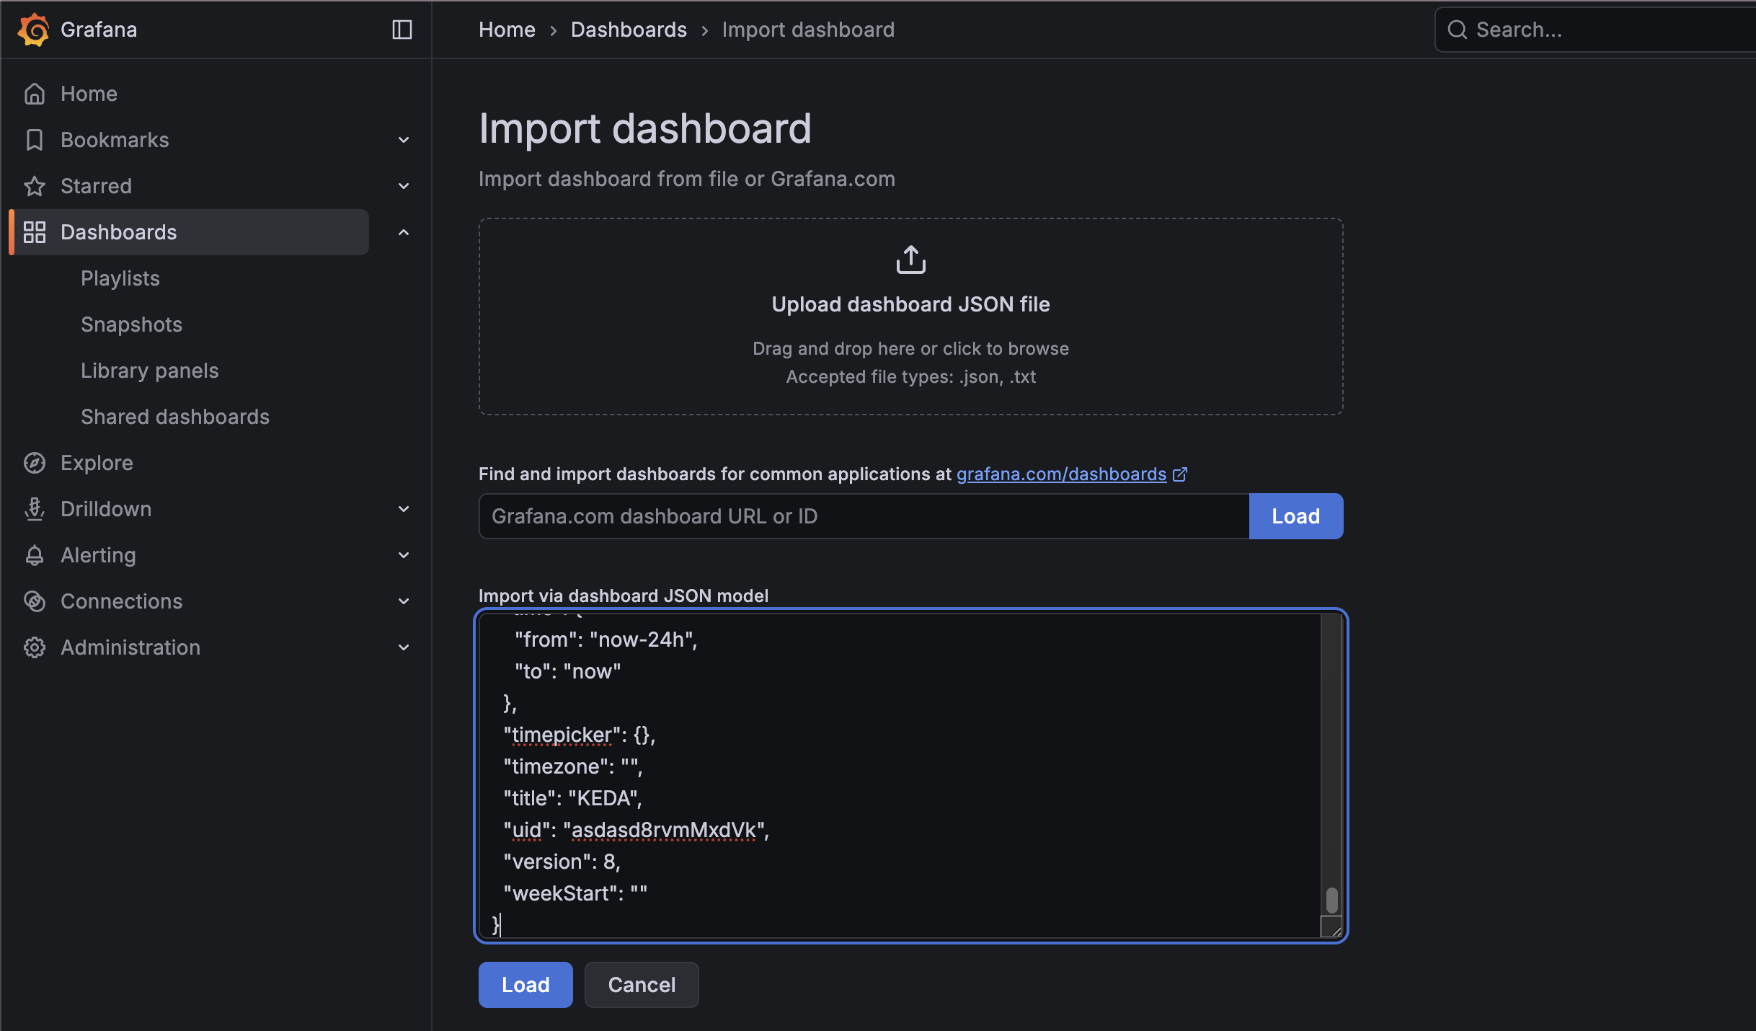Collapse the Dashboards section chevron
Screen dimensions: 1756x1031
pyautogui.click(x=404, y=232)
